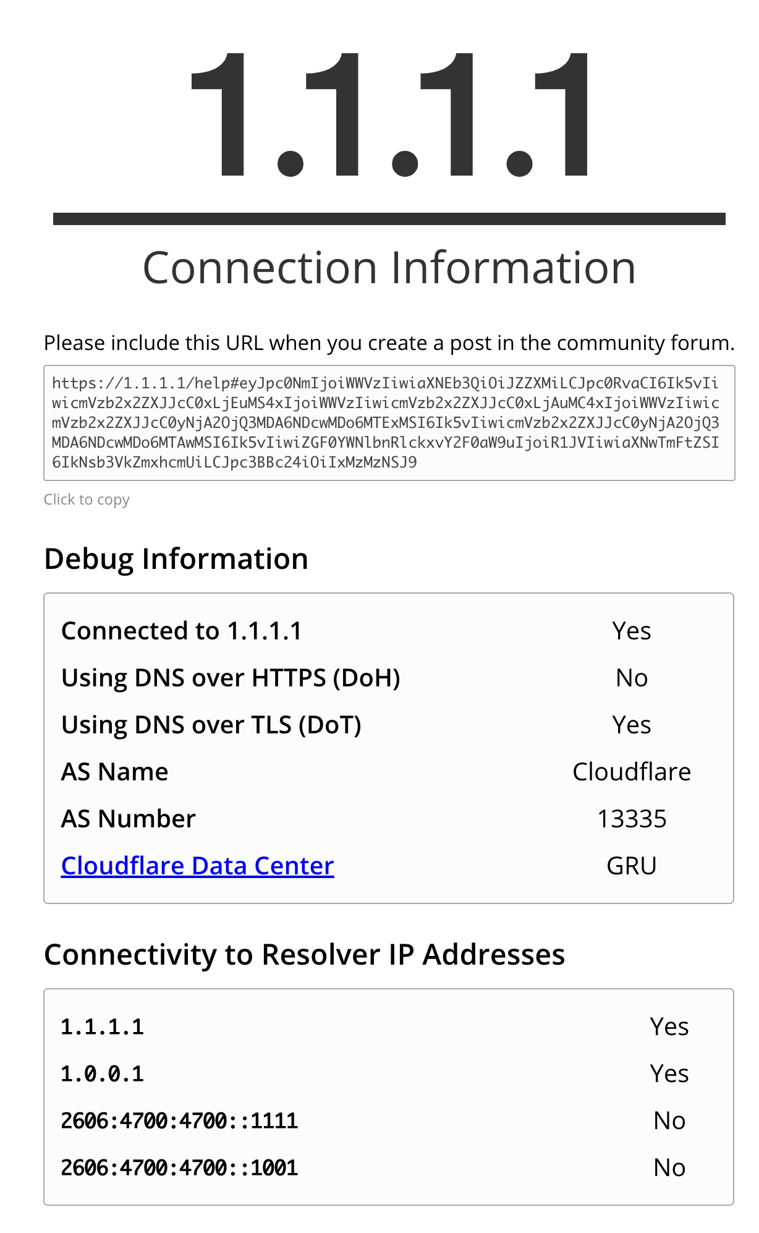Select the data center code GRU
This screenshot has width=759, height=1233.
(x=632, y=866)
